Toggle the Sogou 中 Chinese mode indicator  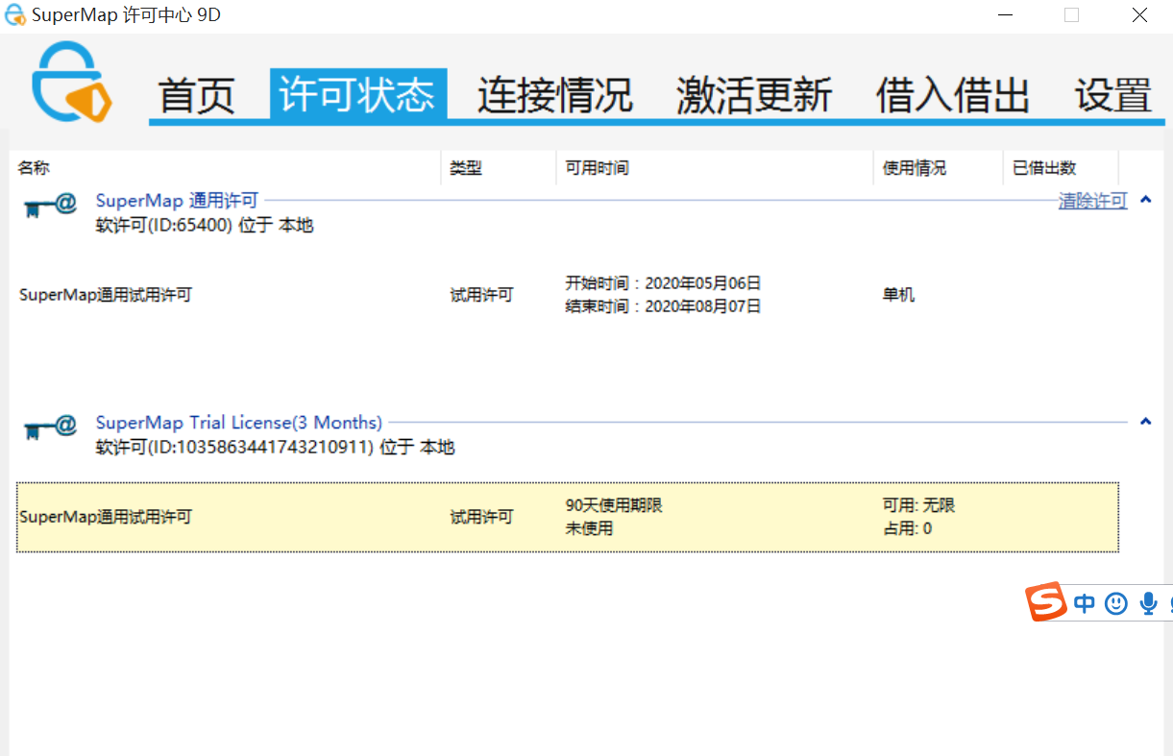tap(1085, 603)
